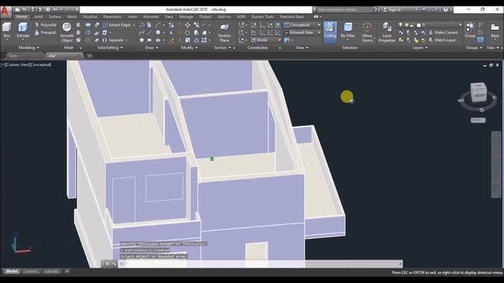Open the WCS menu below ViewCube

click(x=478, y=120)
